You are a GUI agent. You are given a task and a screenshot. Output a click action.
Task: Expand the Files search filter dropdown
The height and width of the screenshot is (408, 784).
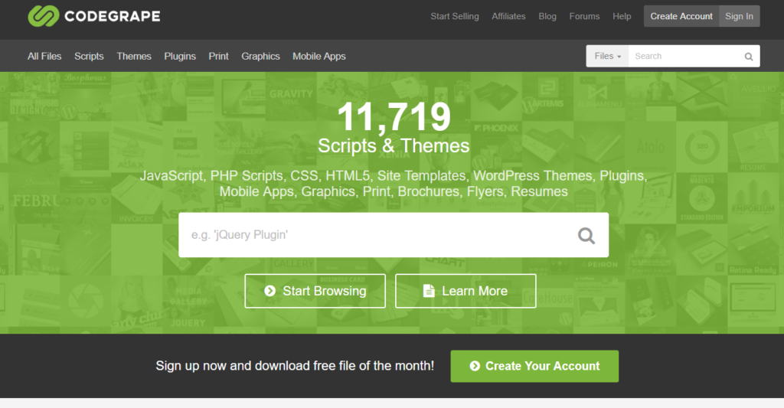click(607, 56)
